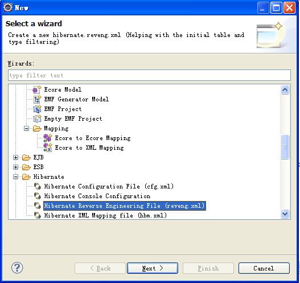Maximize the New wizard dialog
300x283 pixels.
point(276,7)
